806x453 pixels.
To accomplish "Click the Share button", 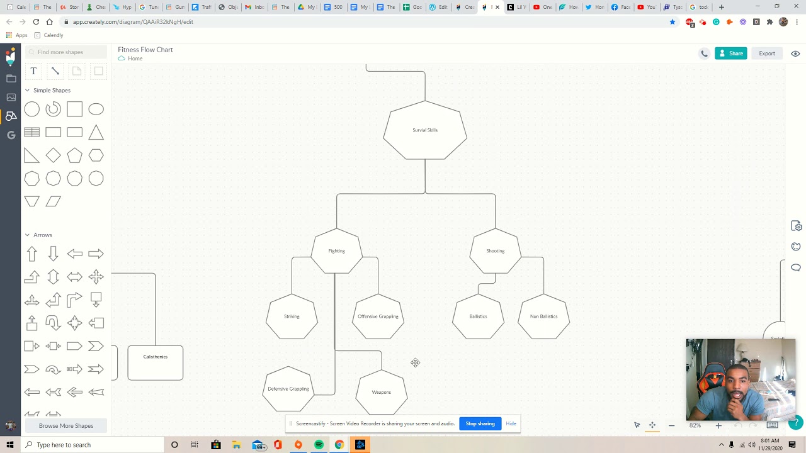I will (731, 53).
